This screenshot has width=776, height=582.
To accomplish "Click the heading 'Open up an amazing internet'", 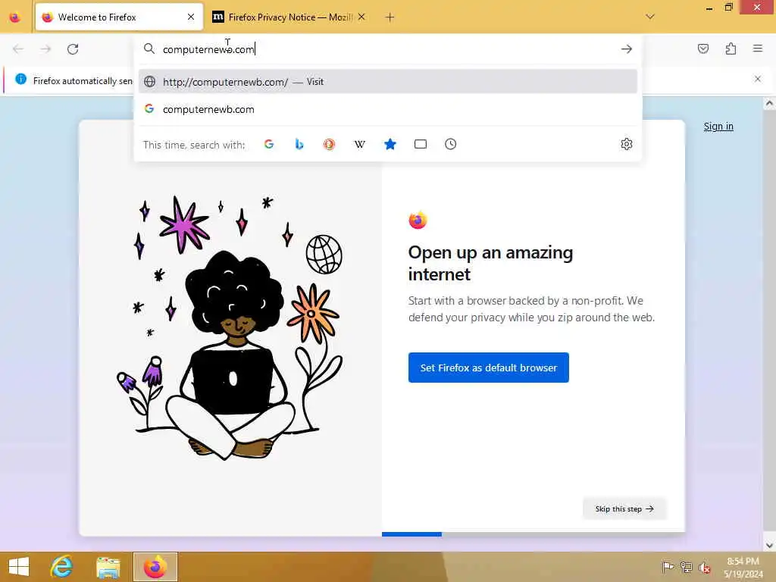I will [x=490, y=263].
